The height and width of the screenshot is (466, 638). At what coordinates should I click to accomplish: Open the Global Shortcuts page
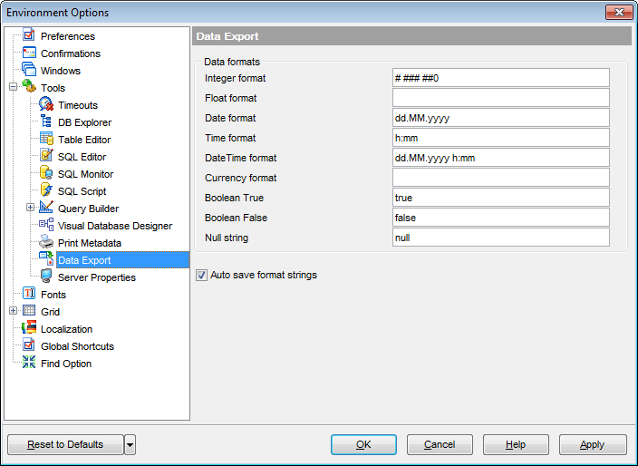pos(77,346)
